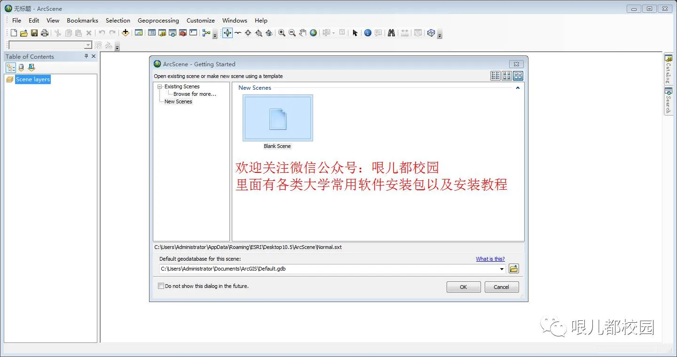This screenshot has height=357, width=677.
Task: Open the Python window icon
Action: click(193, 33)
